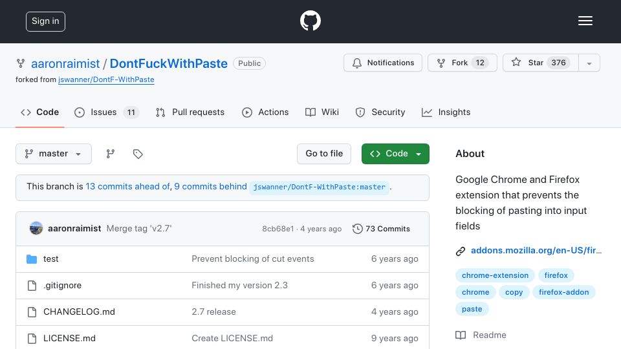Switch to the Code tab
The width and height of the screenshot is (621, 349).
[39, 112]
